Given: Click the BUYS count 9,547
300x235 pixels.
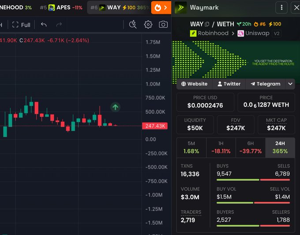Looking at the screenshot, I should point(224,174).
